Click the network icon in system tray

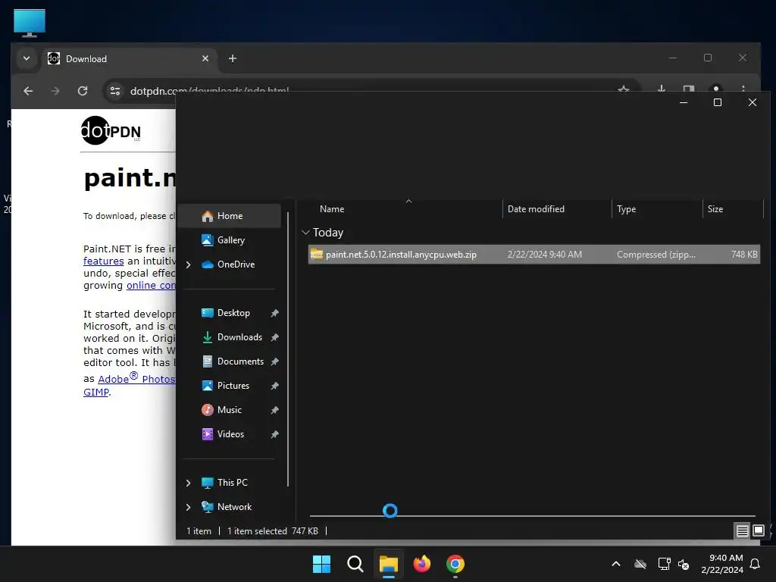point(664,564)
